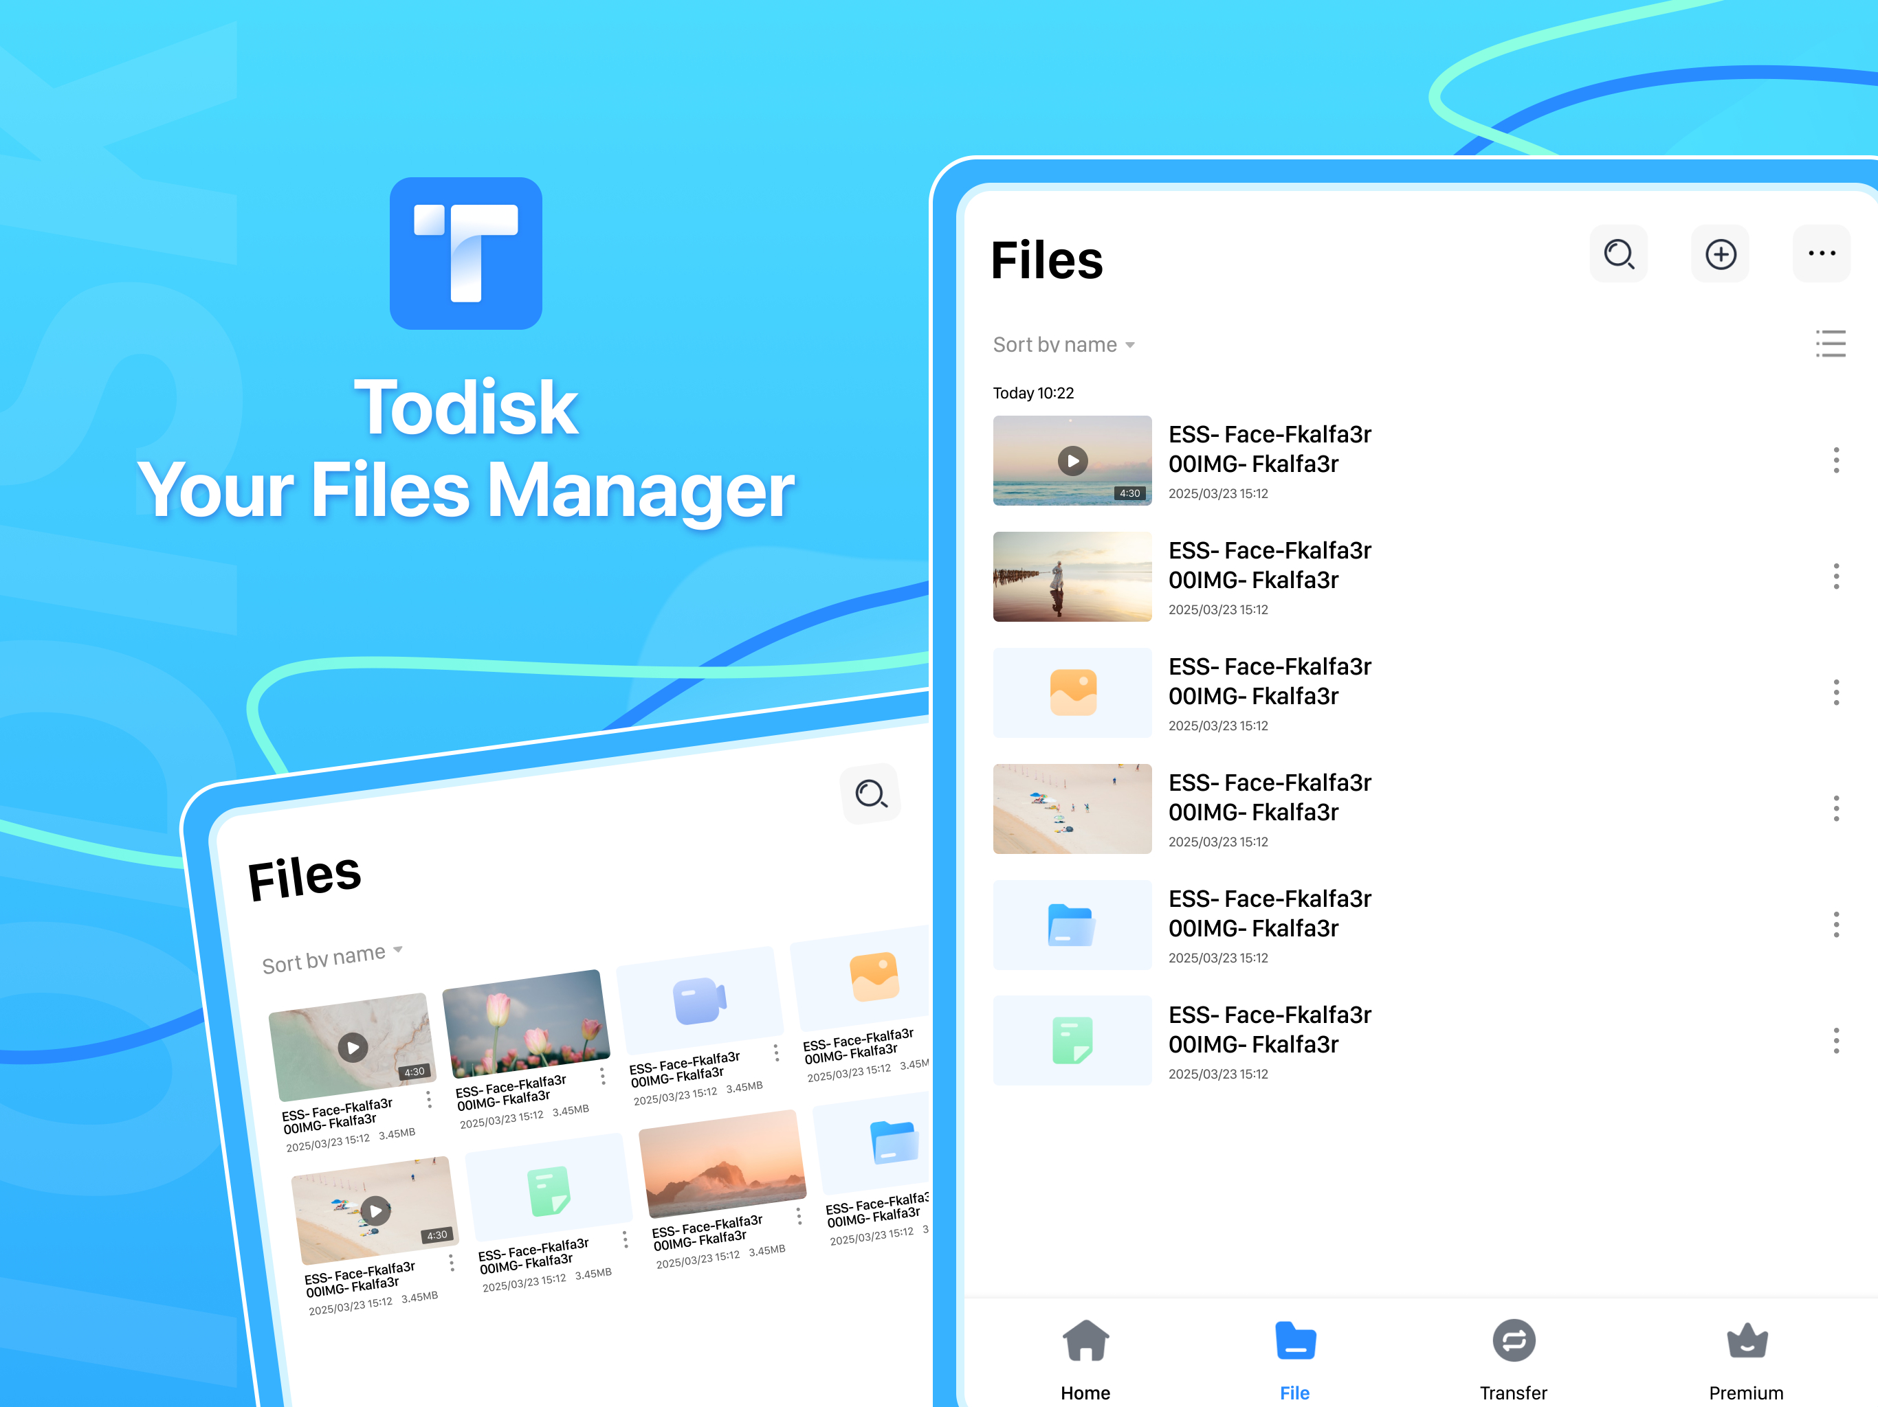Open the Premium crown tab

(1747, 1360)
